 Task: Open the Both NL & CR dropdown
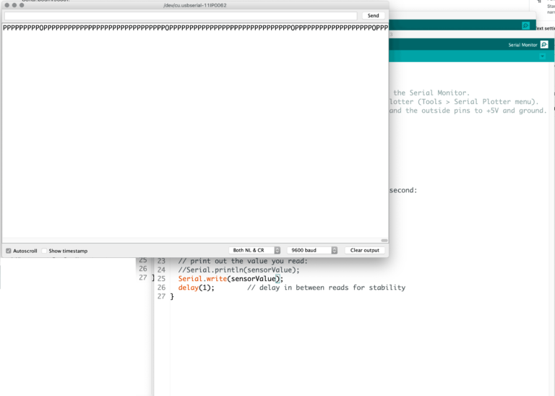[255, 250]
